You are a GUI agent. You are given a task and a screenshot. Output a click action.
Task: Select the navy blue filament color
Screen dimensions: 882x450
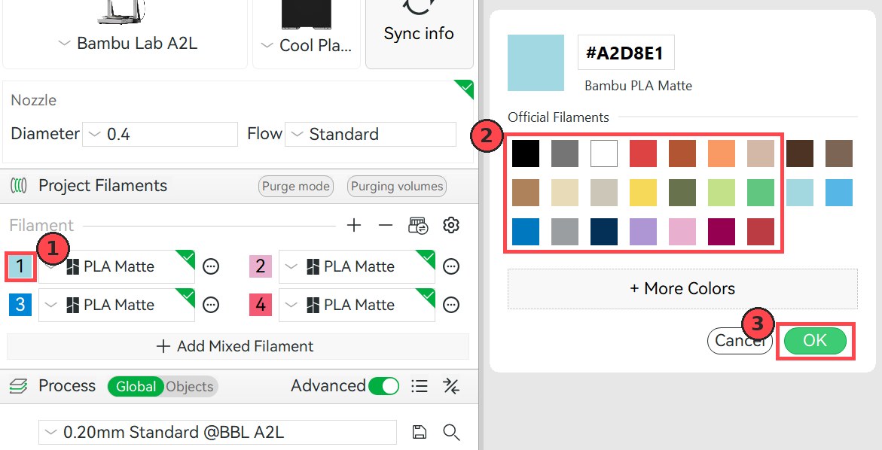pyautogui.click(x=604, y=232)
